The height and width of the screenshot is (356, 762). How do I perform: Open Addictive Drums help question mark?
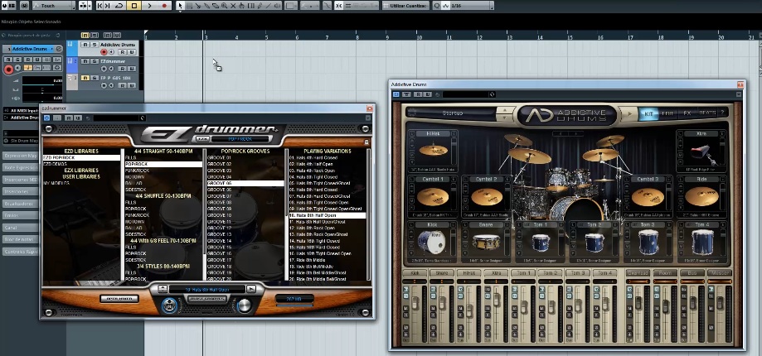point(723,113)
